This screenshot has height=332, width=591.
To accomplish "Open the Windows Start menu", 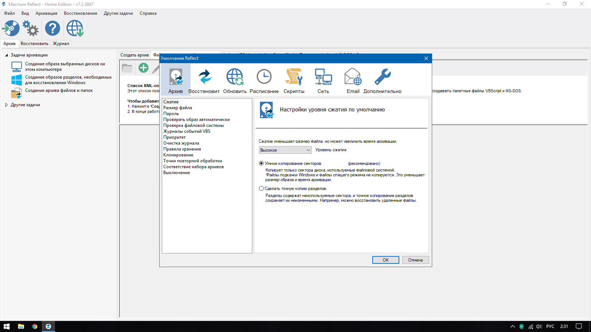I will (x=7, y=326).
